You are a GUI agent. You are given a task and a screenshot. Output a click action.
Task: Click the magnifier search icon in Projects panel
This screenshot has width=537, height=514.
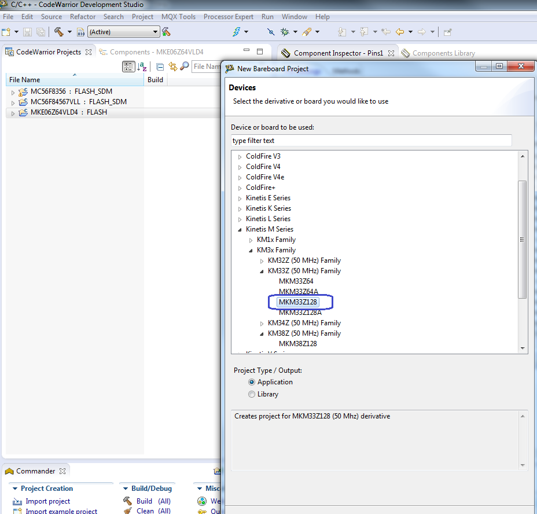point(184,66)
